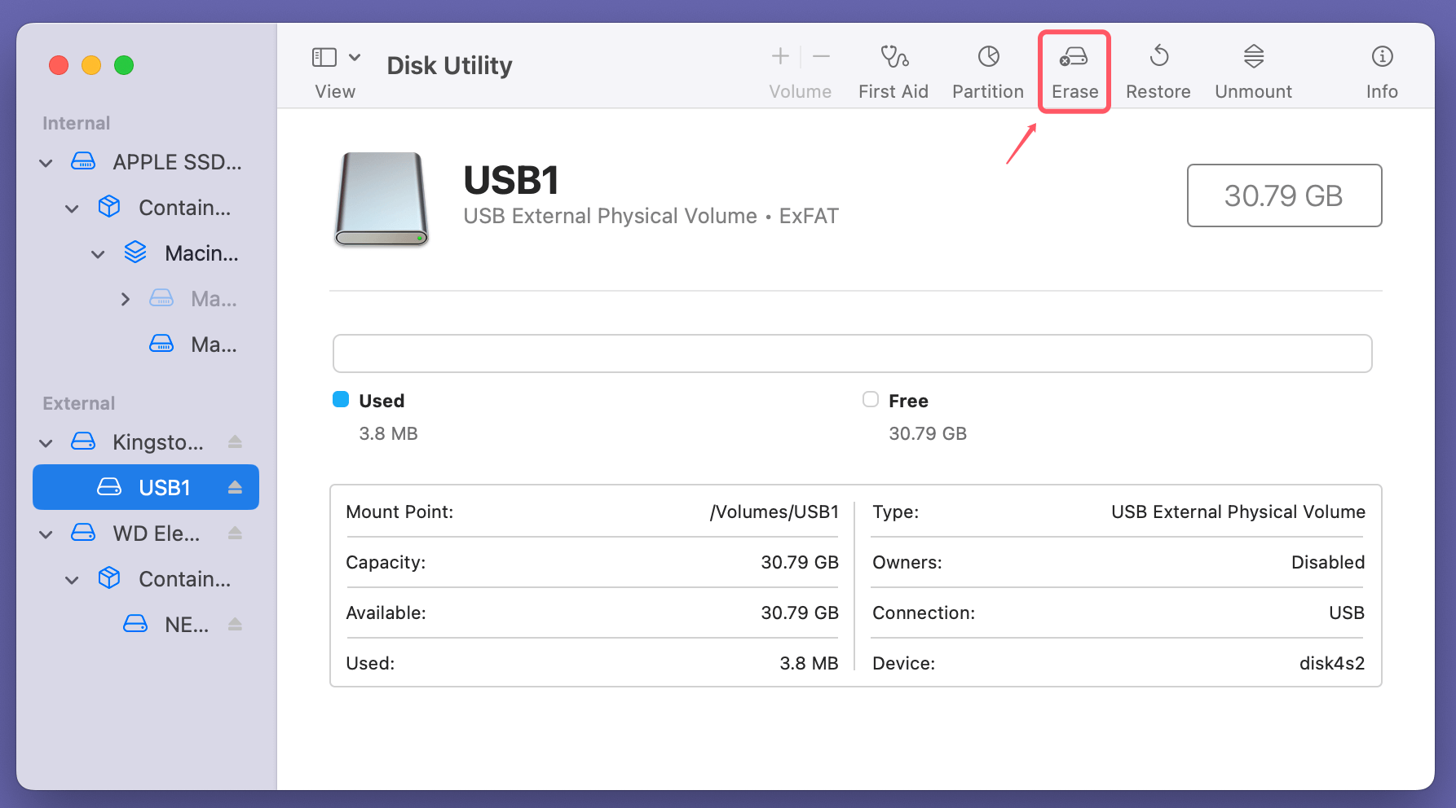Screen dimensions: 1456x808
Task: Show Info for the USB1 volume
Action: [x=1382, y=69]
